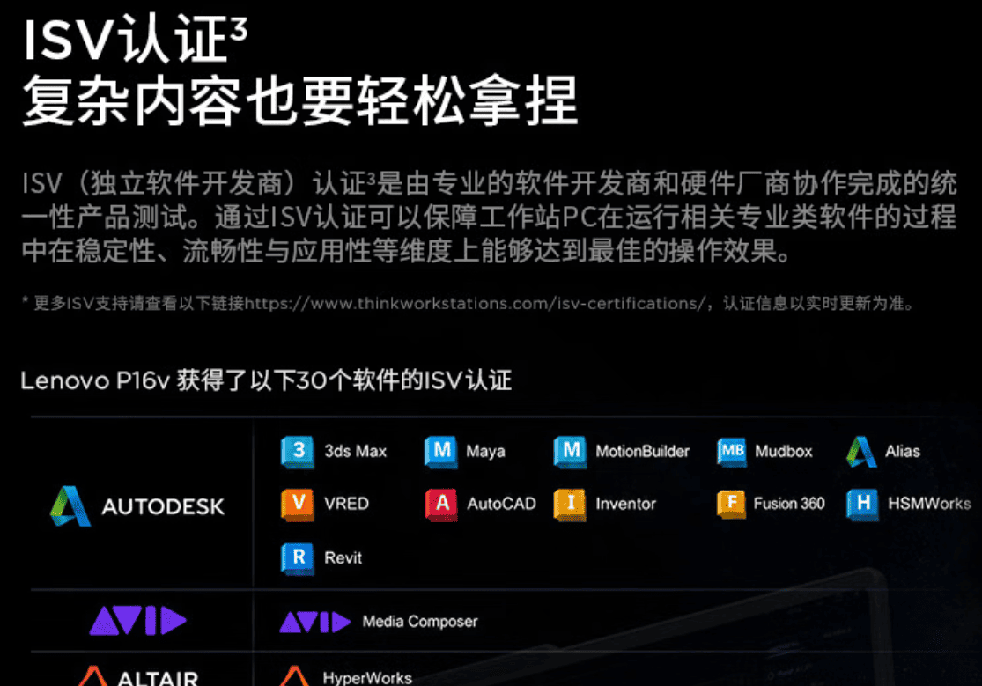The image size is (982, 686).
Task: Click the AutoCAD icon
Action: pyautogui.click(x=441, y=505)
